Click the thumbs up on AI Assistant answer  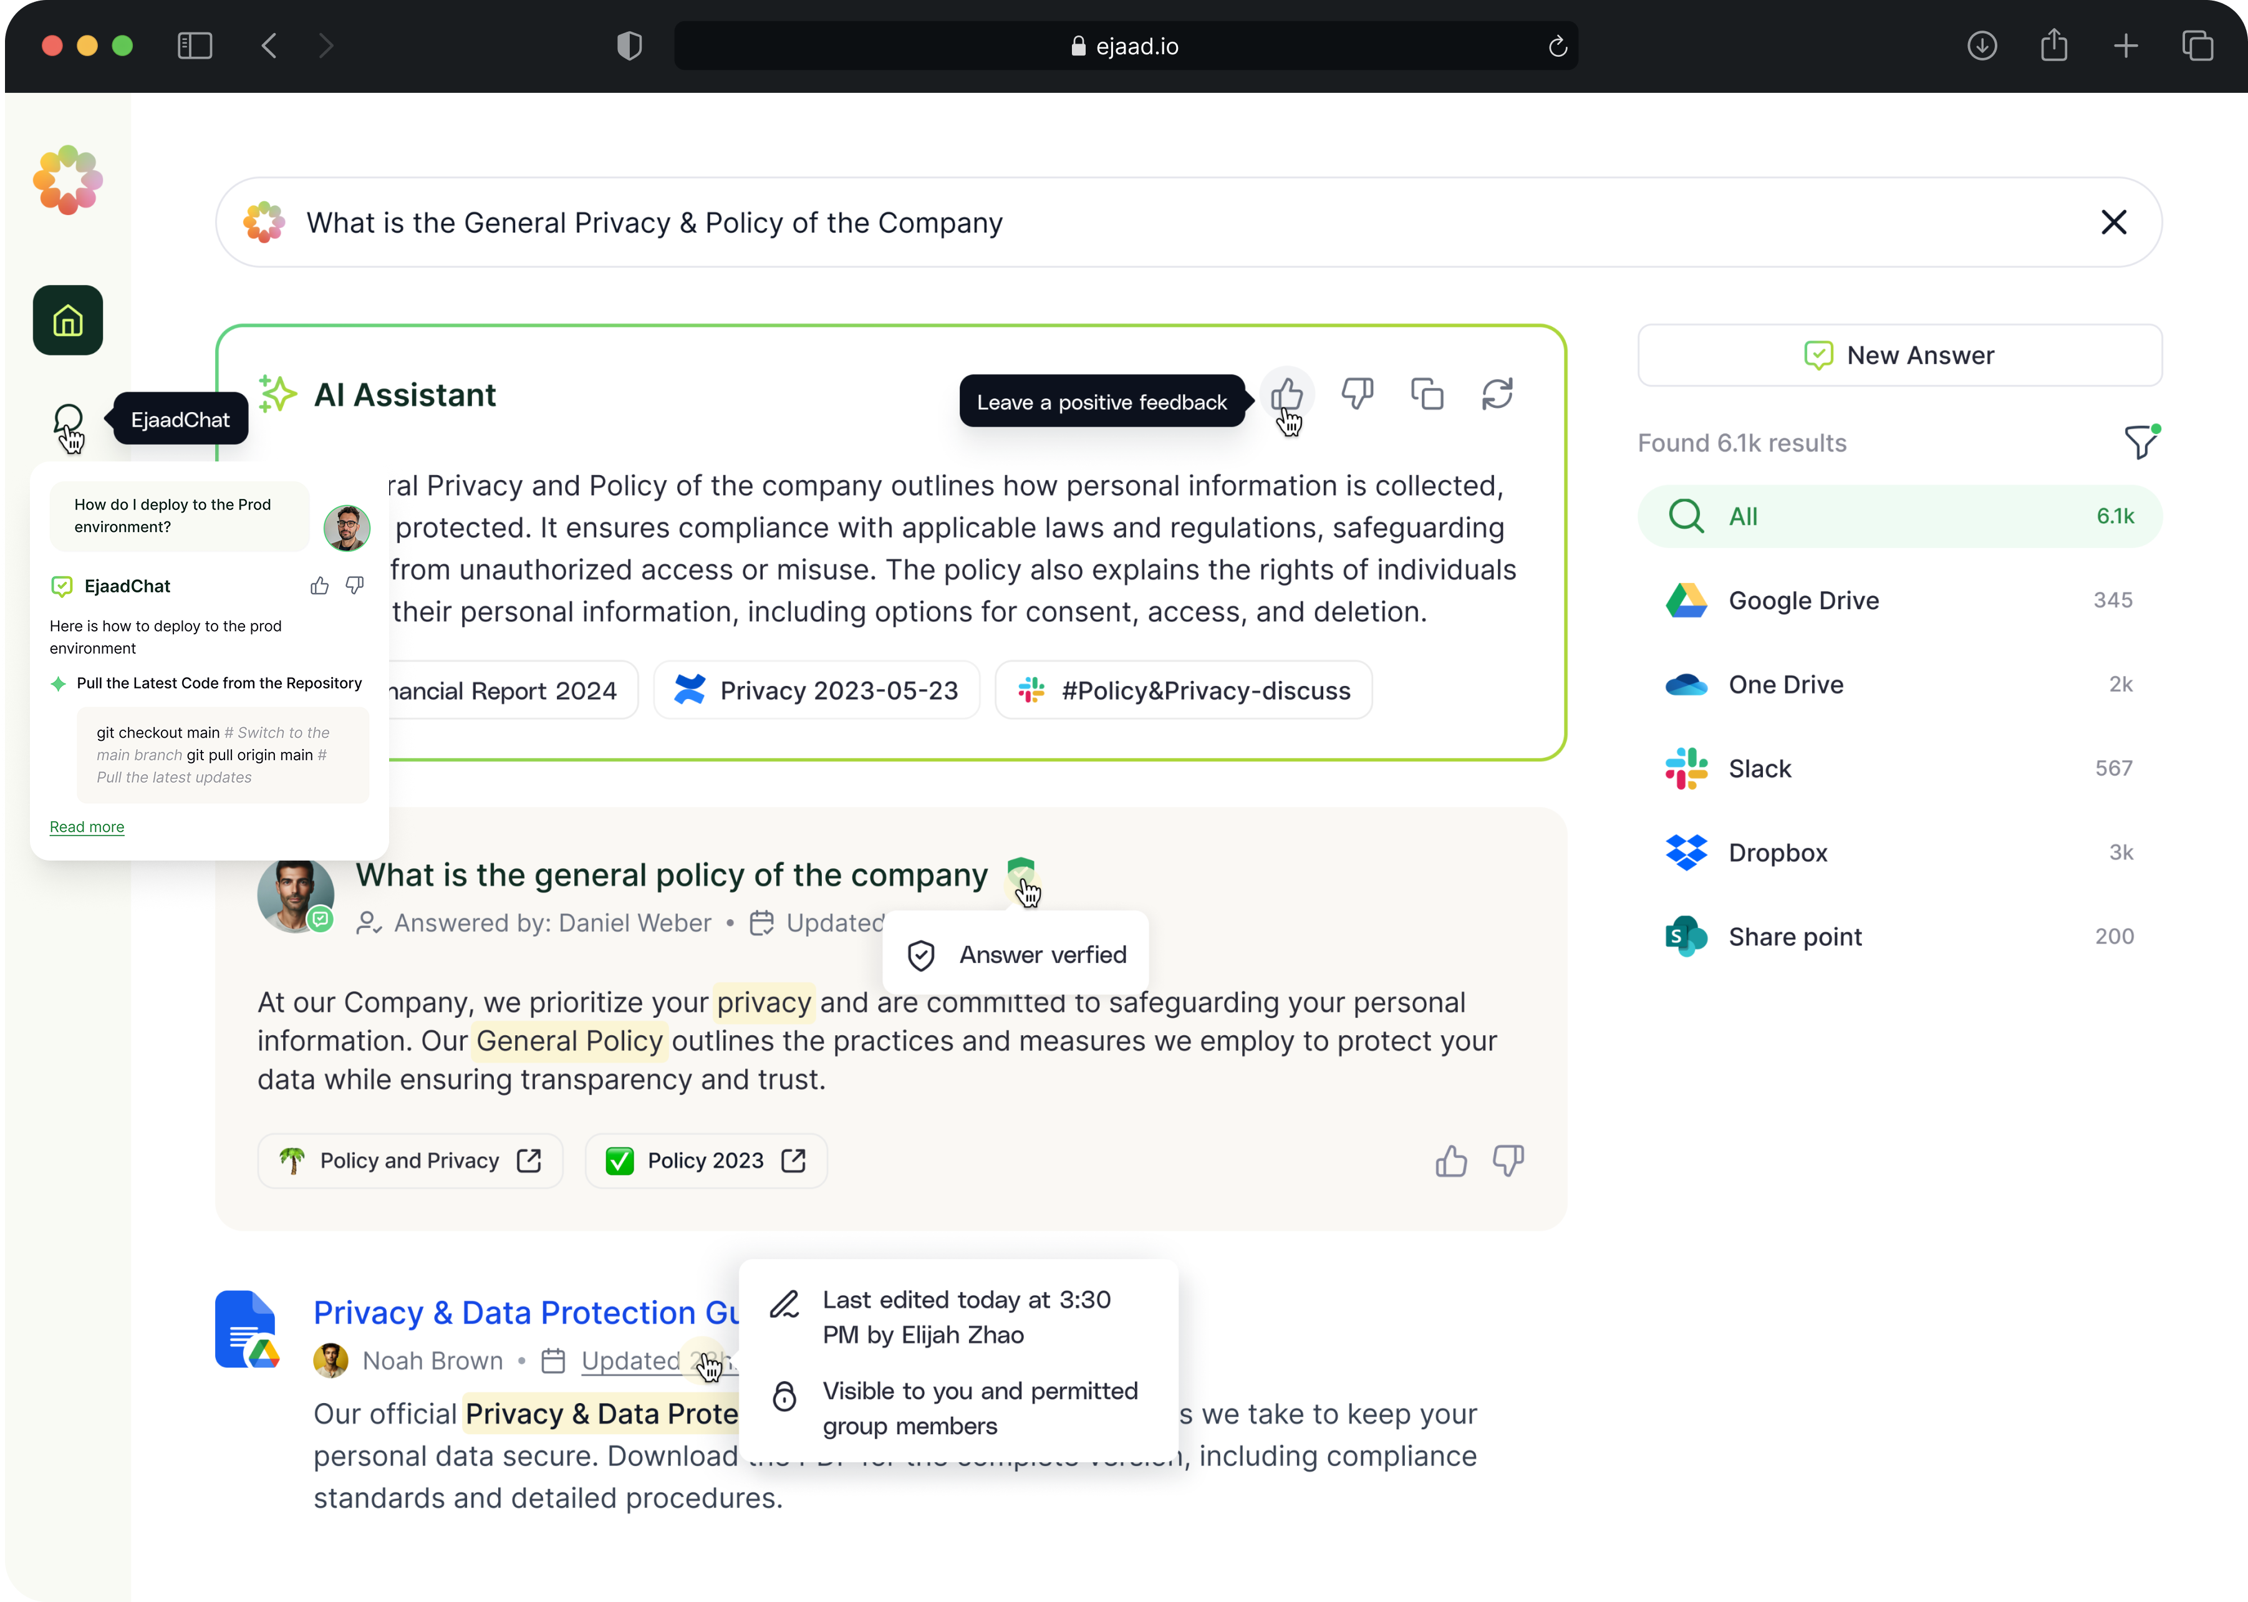click(x=1286, y=395)
